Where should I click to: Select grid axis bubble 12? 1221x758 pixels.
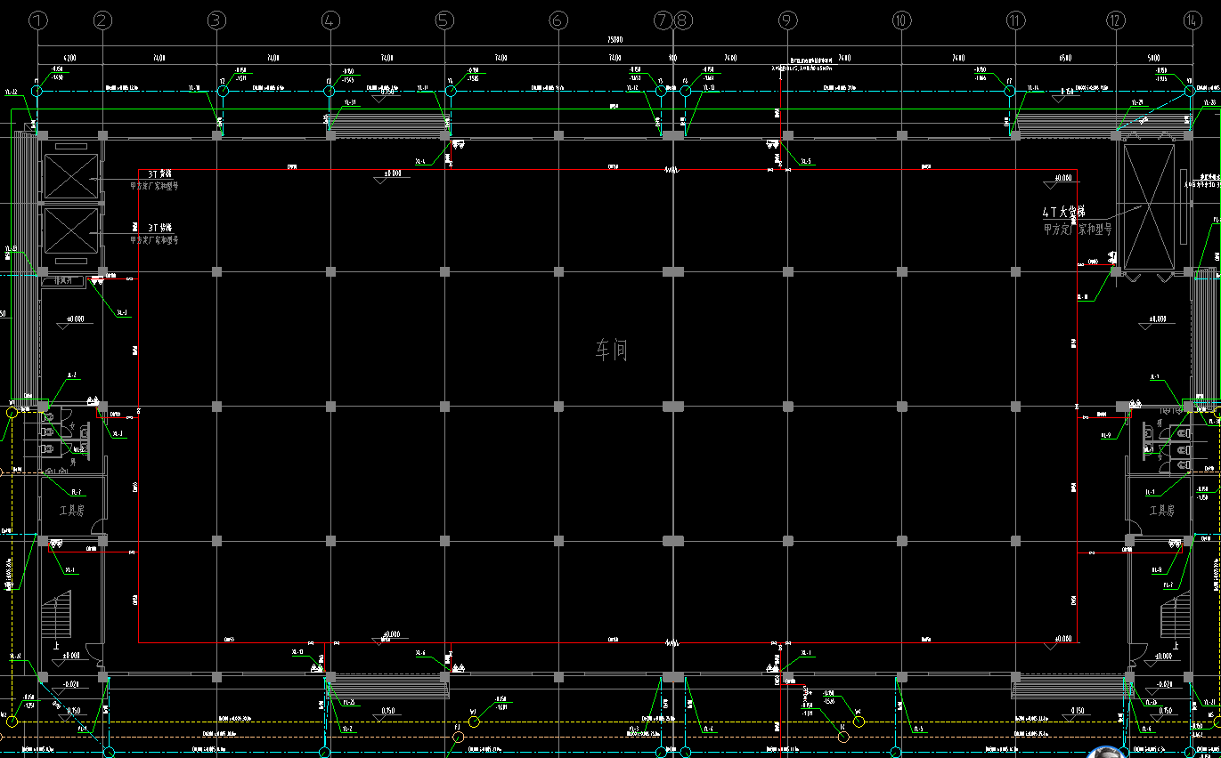pyautogui.click(x=1116, y=20)
